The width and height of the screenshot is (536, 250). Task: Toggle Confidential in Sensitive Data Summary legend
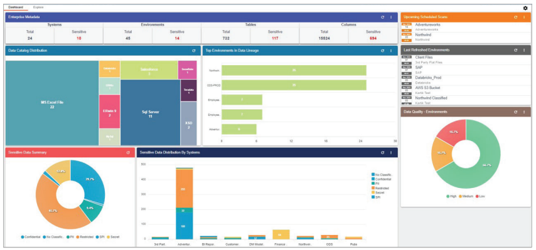[x=30, y=237]
